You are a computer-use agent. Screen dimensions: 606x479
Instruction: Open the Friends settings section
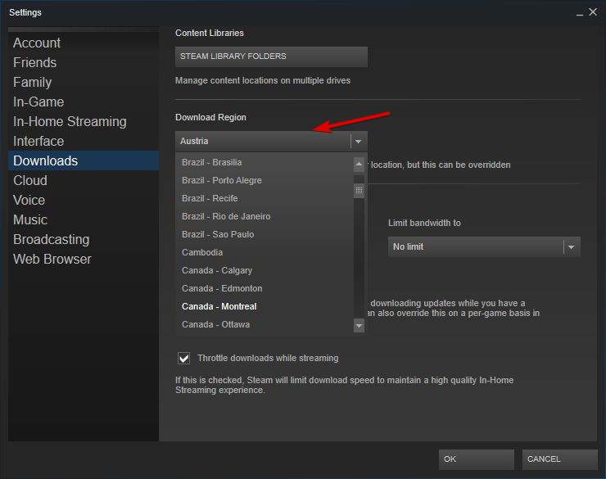(x=83, y=62)
